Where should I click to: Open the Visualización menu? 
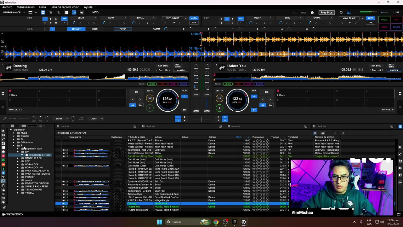click(x=26, y=7)
